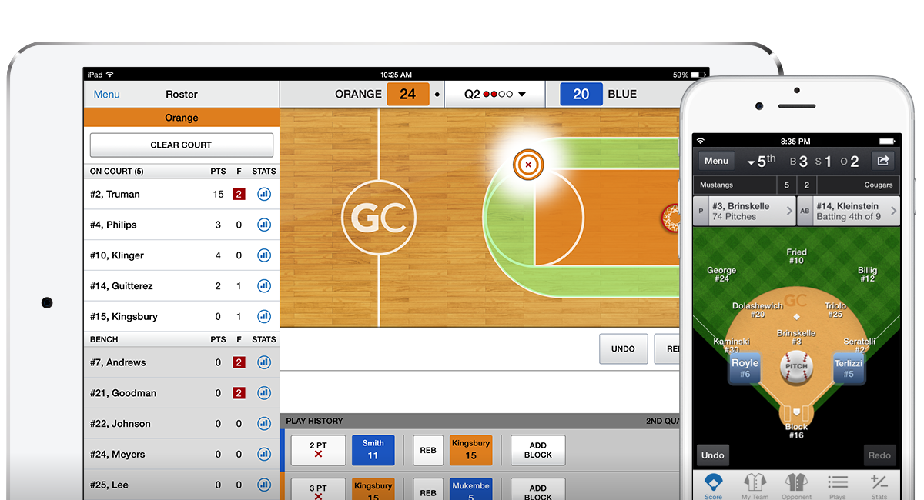This screenshot has height=500, width=924.
Task: View stats icon for #10 Klinger
Action: (263, 255)
